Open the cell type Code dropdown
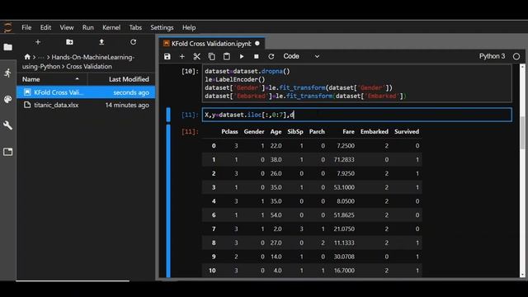 [301, 57]
